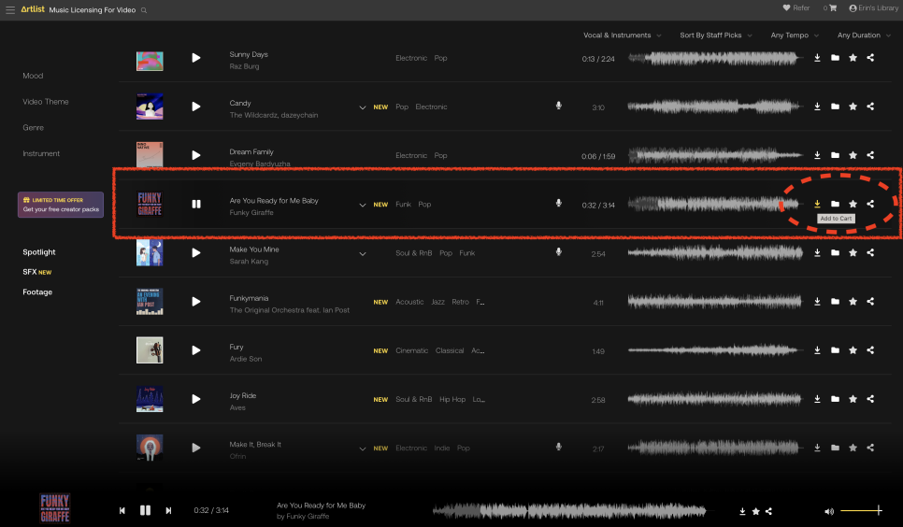
Task: Click the Fury album thumbnail
Action: point(150,350)
